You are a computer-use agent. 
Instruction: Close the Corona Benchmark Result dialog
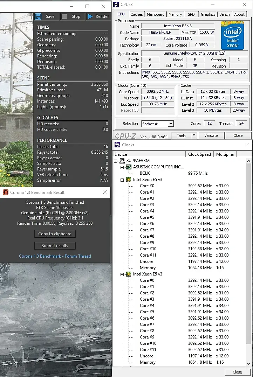(x=105, y=192)
